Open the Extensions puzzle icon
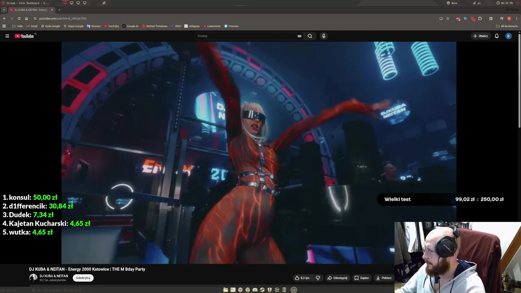The image size is (521, 293). click(x=480, y=18)
